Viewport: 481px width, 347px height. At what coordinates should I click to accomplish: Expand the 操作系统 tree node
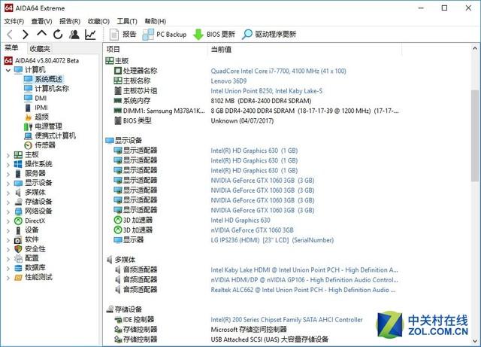click(8, 164)
